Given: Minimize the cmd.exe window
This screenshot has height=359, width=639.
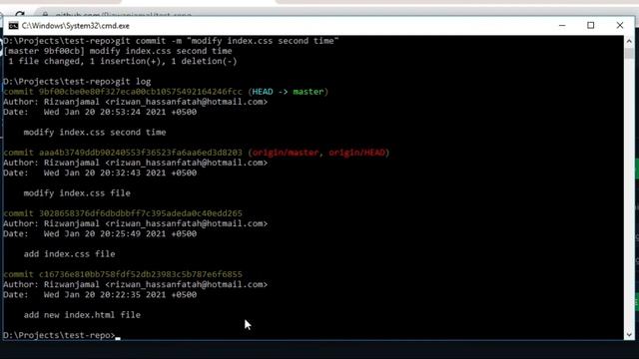Looking at the screenshot, I should point(562,25).
